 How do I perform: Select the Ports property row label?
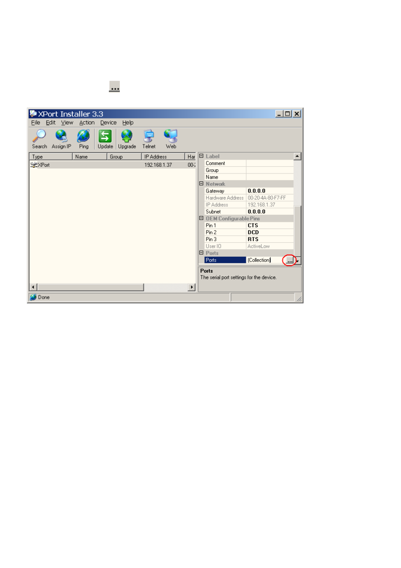coord(225,260)
